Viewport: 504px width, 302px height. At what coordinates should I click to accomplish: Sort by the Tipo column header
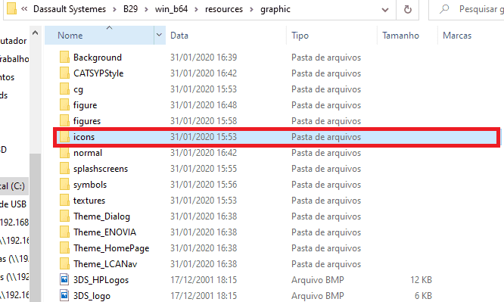(x=331, y=36)
